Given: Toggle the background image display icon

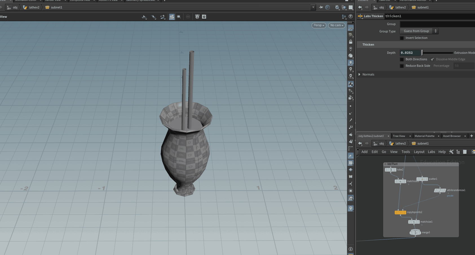Looking at the screenshot, I should [x=351, y=198].
